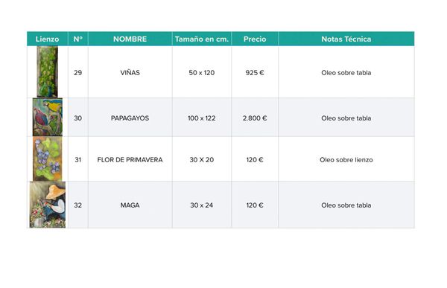Click the Tamaño en cm. header
Screen dimensions: 447x288
pos(202,39)
